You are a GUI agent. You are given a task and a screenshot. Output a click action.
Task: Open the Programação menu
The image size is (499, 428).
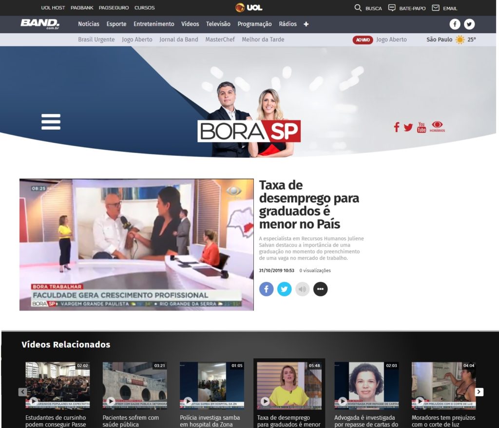click(254, 24)
